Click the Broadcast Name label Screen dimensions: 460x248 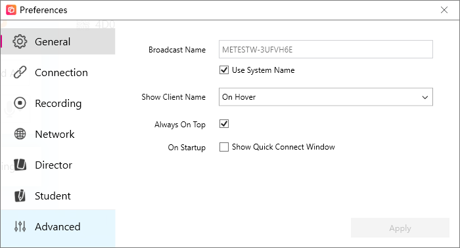point(177,50)
